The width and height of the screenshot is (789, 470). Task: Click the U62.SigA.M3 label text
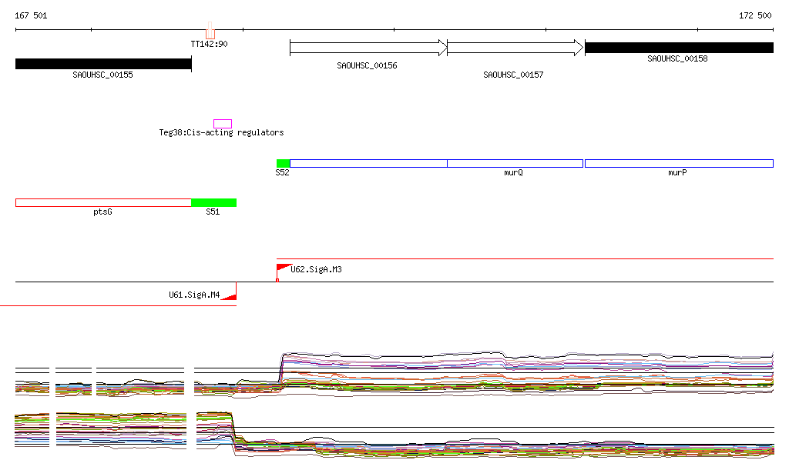point(316,270)
